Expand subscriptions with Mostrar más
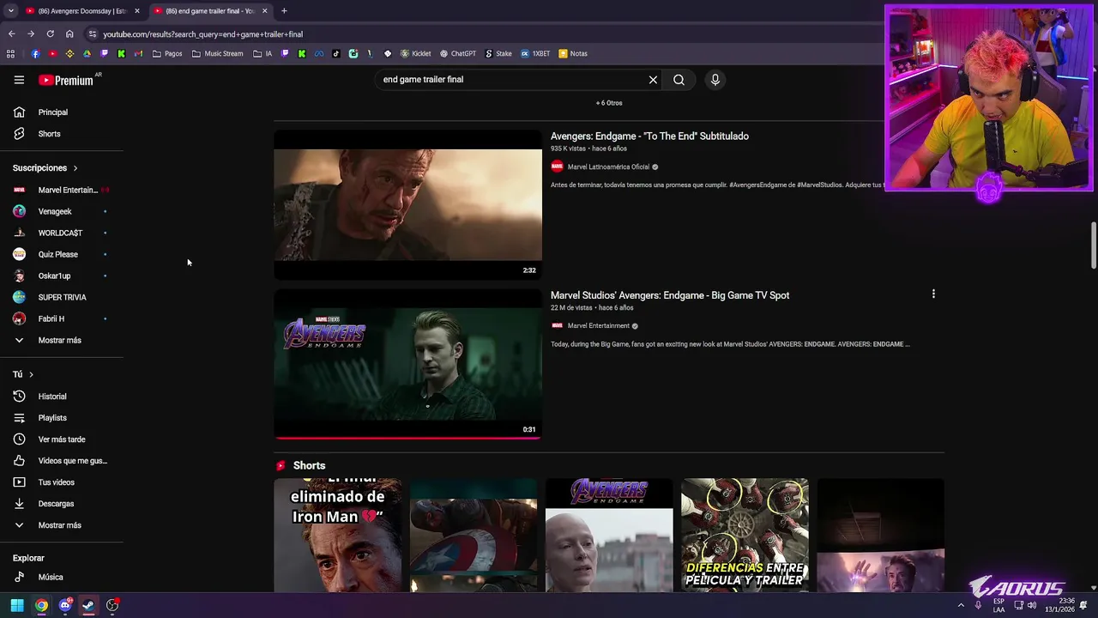Screen dimensions: 1098x618 tap(62, 341)
